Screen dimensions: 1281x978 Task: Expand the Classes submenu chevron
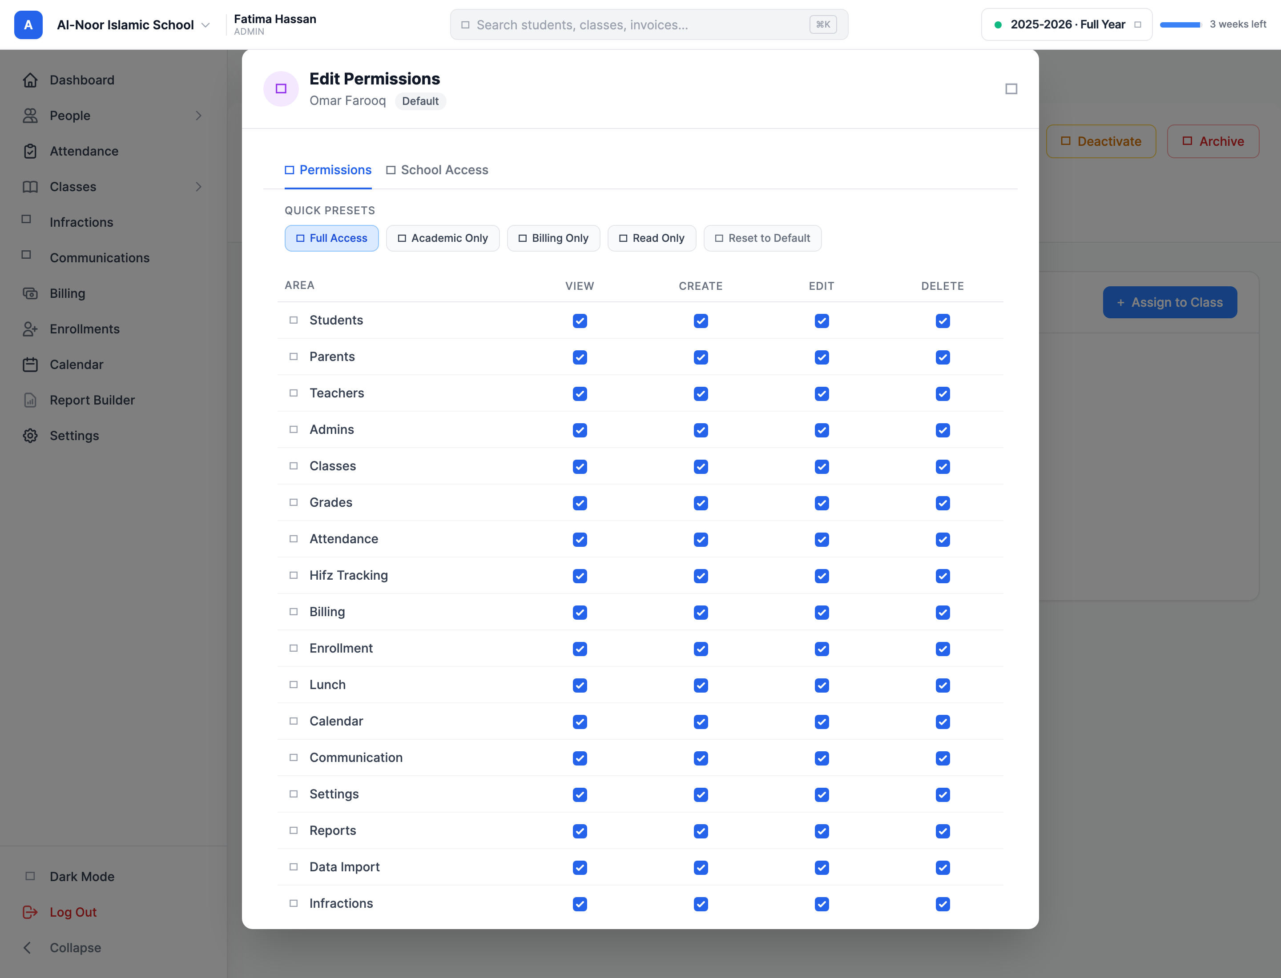coord(199,187)
